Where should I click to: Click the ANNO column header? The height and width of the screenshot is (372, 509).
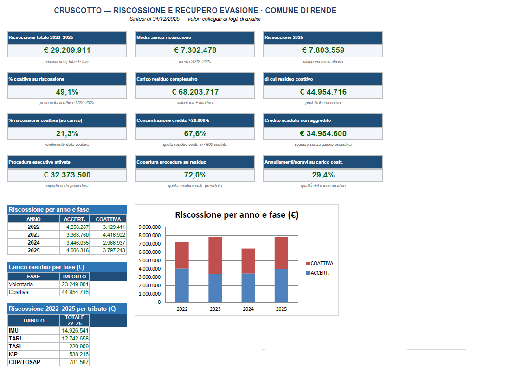(x=33, y=220)
